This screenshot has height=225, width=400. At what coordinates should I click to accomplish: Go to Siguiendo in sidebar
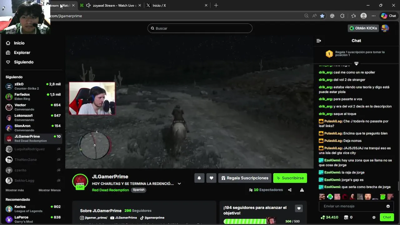coord(20,62)
